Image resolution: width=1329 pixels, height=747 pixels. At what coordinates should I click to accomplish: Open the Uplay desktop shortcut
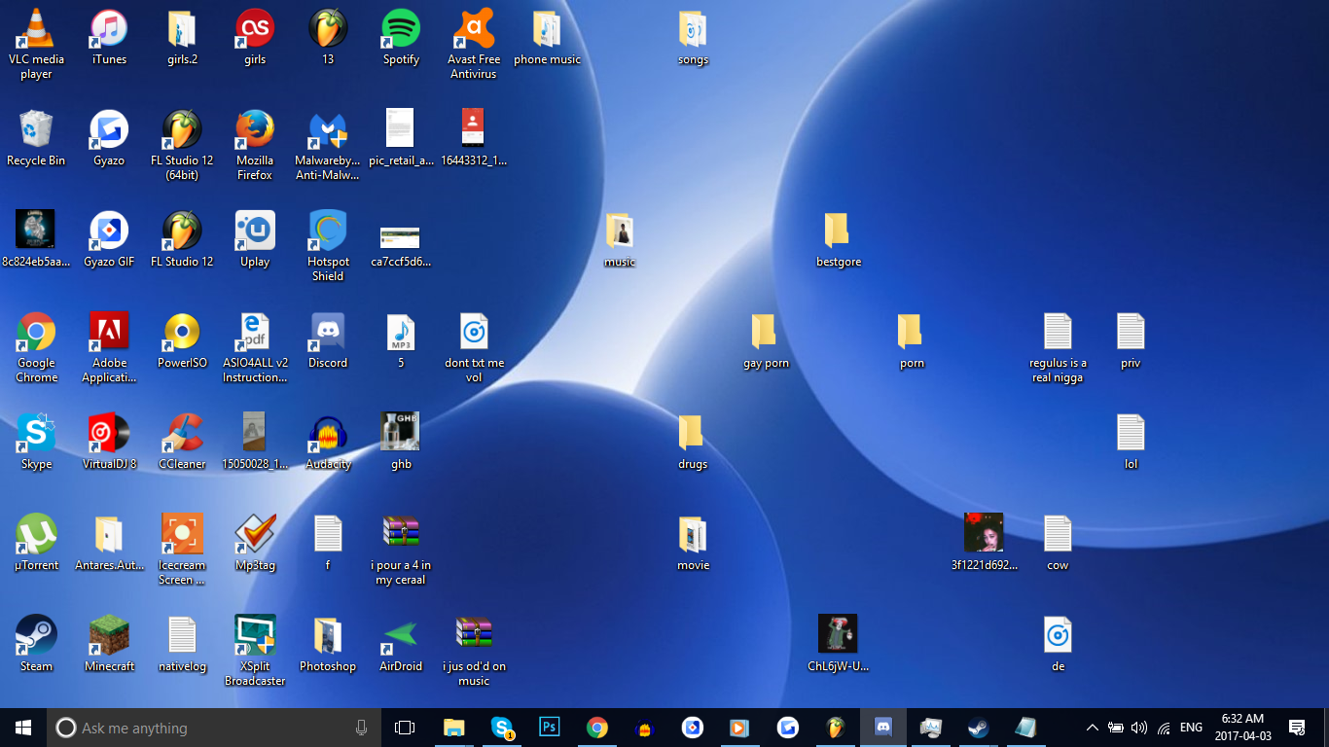pos(255,239)
